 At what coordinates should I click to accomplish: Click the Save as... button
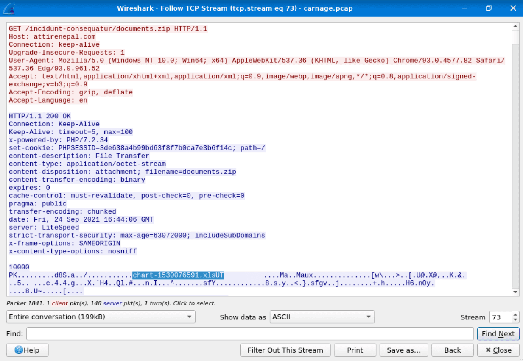click(x=403, y=350)
